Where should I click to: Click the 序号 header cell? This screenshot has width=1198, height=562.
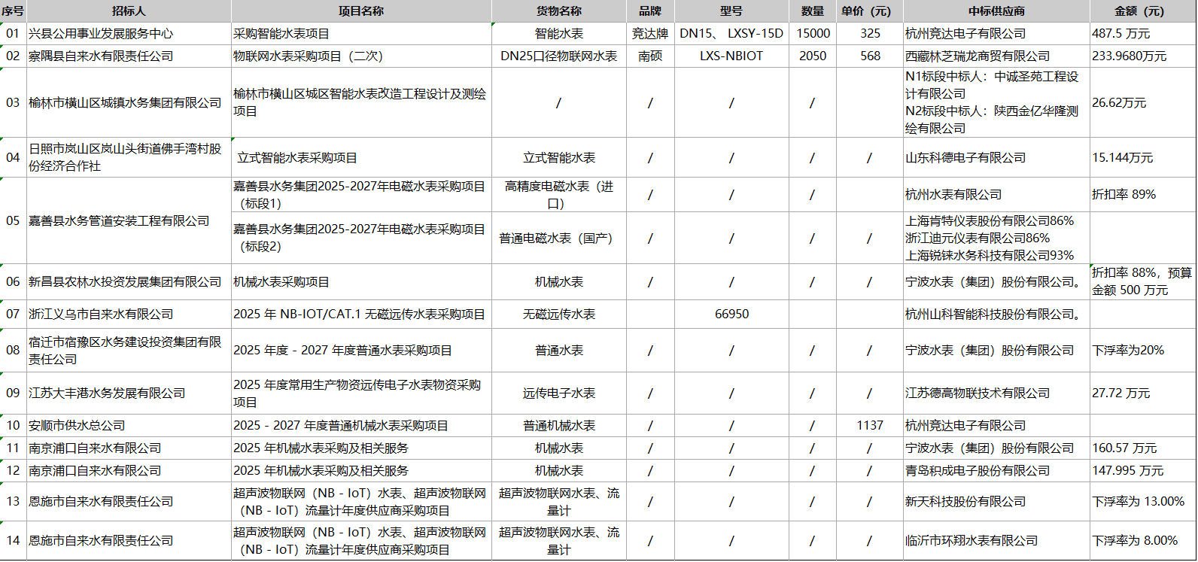click(14, 11)
